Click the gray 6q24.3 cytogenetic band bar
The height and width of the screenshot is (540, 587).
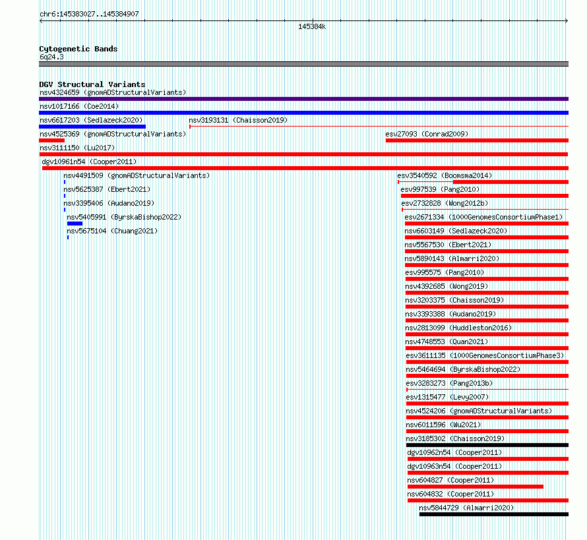tap(303, 64)
